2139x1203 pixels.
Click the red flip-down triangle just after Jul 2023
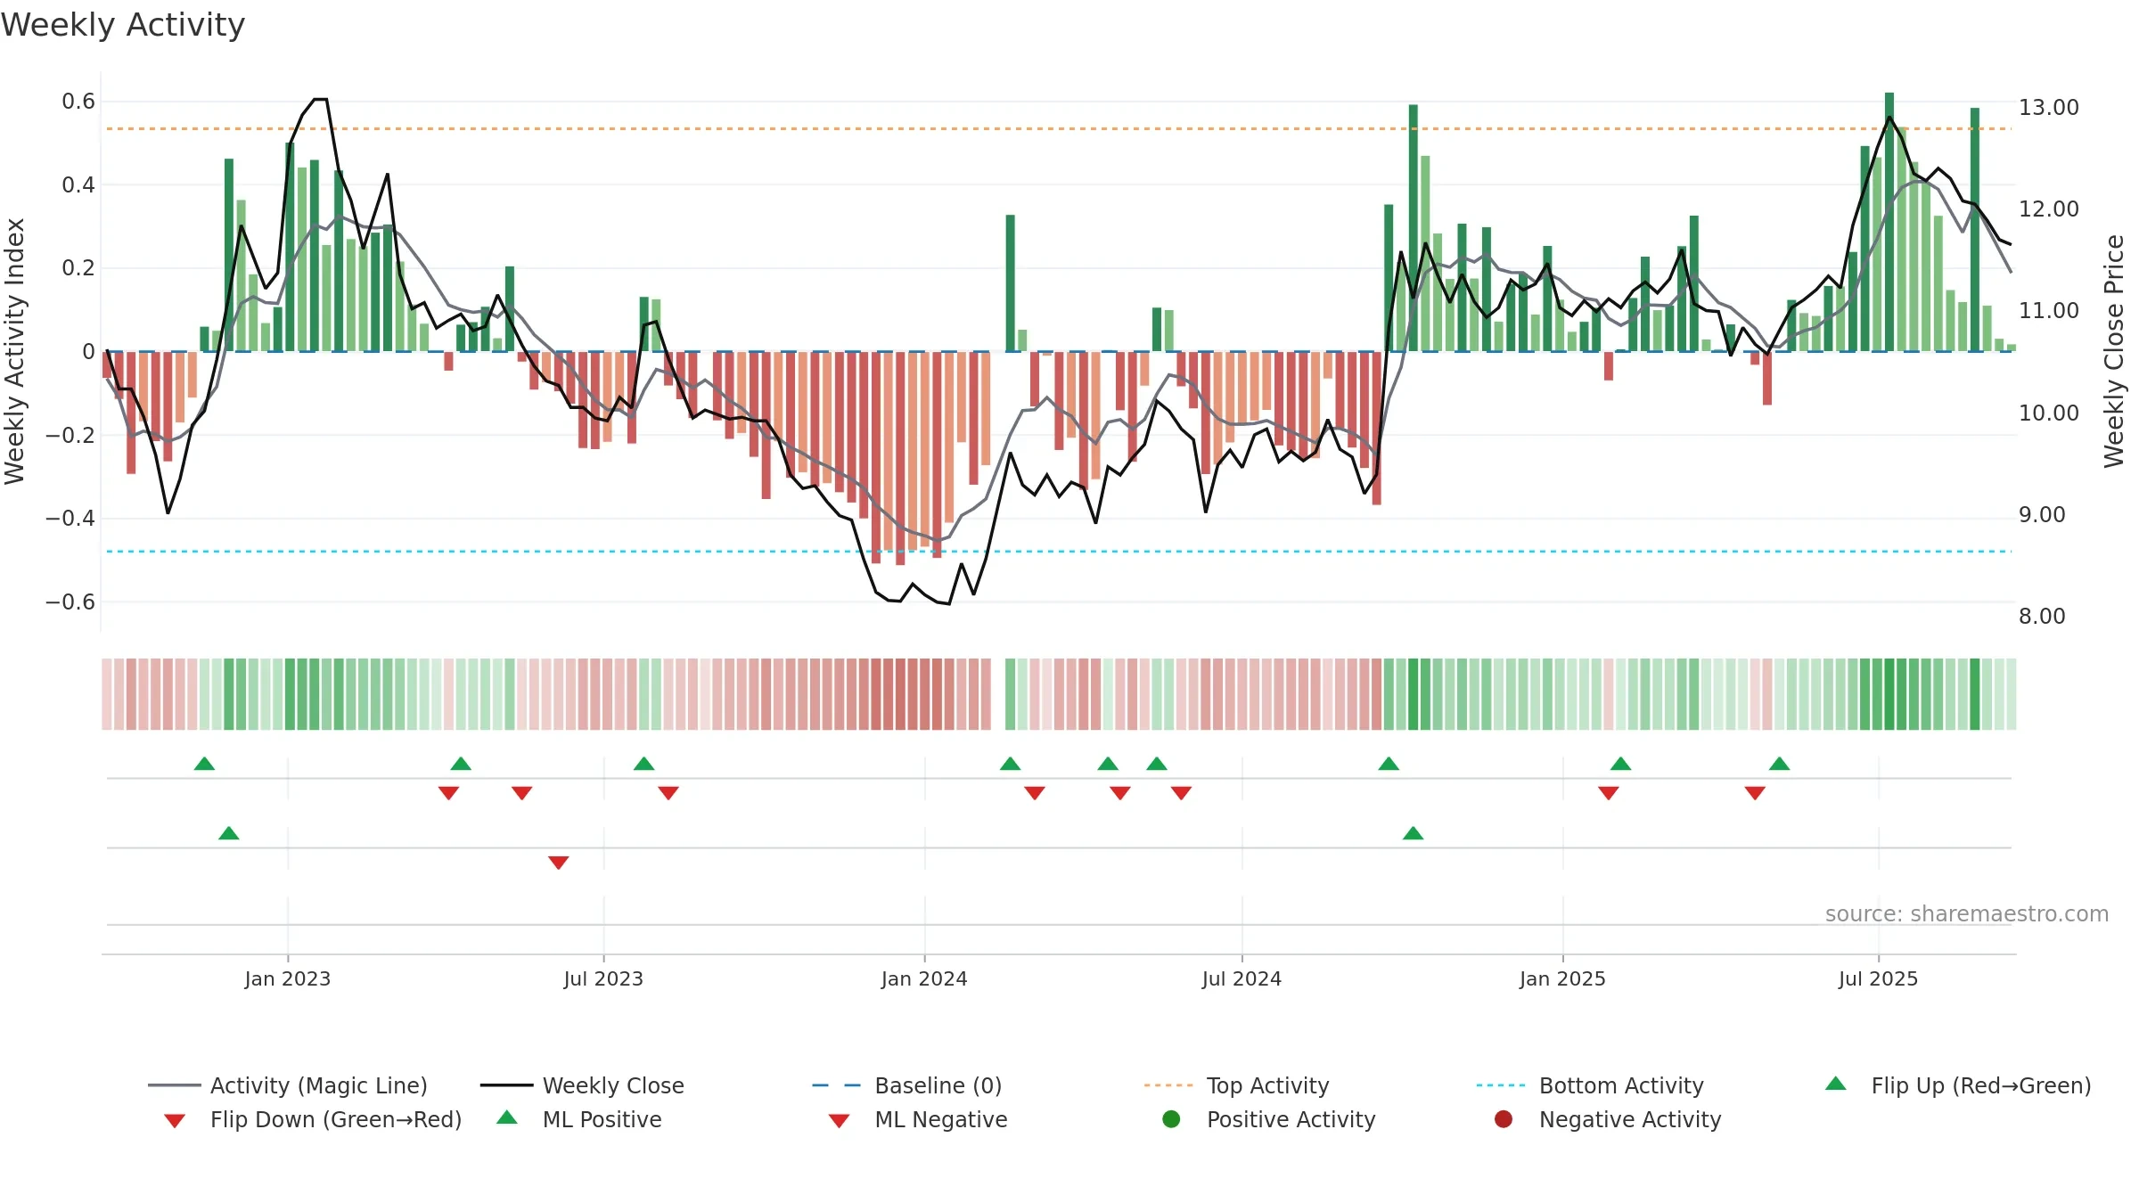(x=668, y=793)
